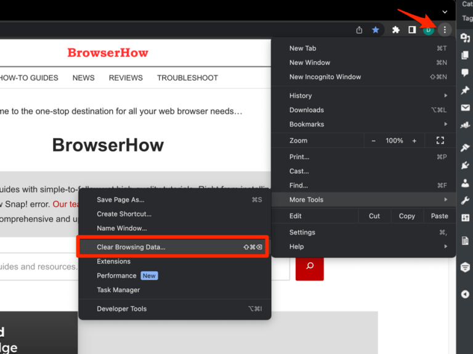Click the envelope icon in right sidebar
473x354 pixels.
(x=466, y=109)
